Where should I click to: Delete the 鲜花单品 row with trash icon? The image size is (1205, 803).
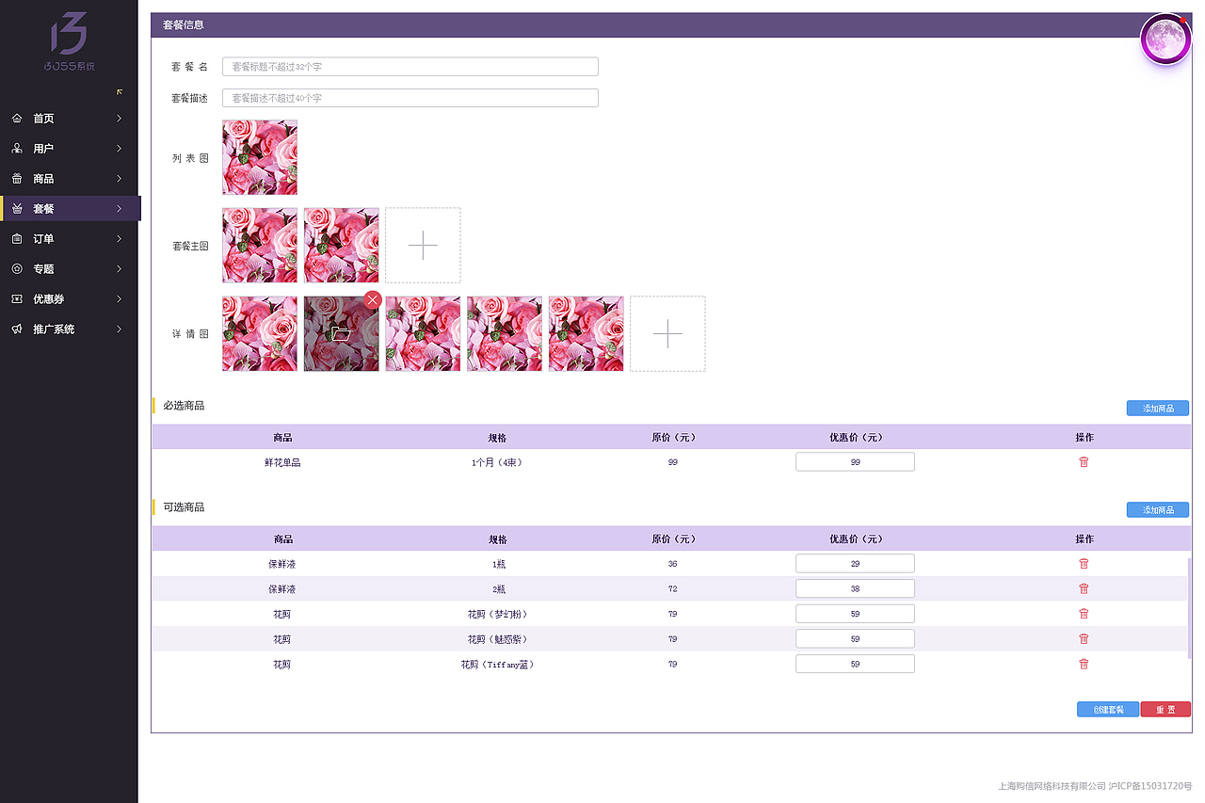tap(1084, 462)
